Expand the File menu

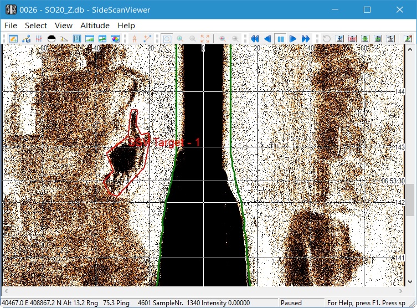coord(11,25)
